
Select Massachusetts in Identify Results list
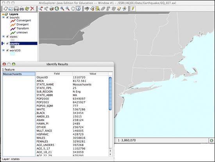point(19,74)
